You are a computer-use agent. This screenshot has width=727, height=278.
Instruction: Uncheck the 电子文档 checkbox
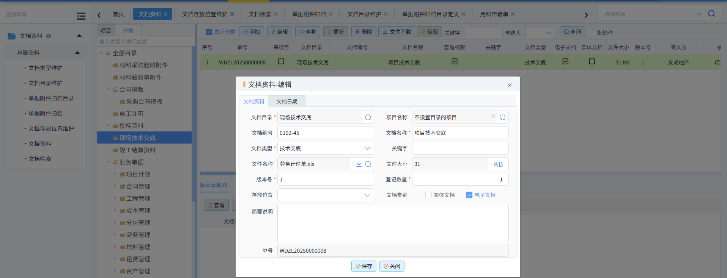tap(469, 195)
